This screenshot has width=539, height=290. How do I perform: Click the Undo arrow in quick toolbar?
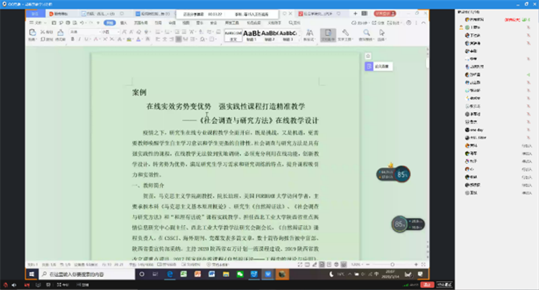coord(82,23)
